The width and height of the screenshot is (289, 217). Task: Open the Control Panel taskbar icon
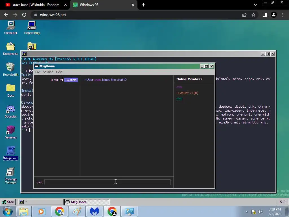coord(129,211)
